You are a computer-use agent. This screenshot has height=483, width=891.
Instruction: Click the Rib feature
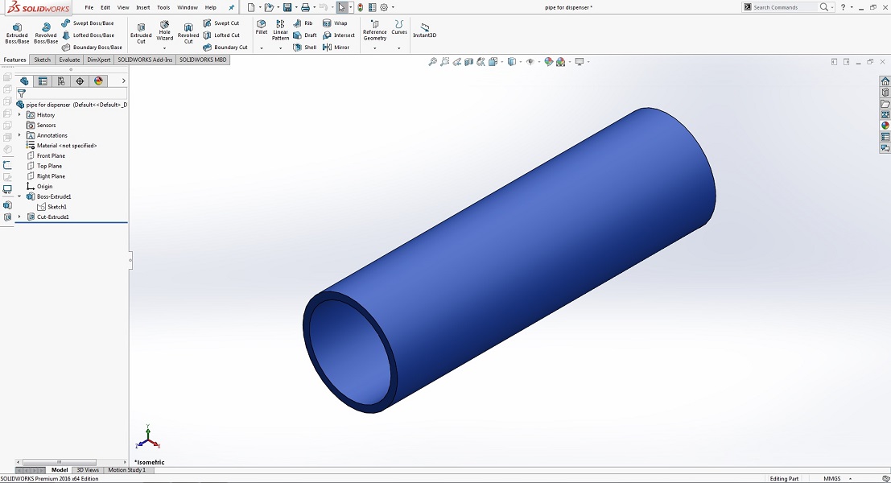[x=303, y=23]
